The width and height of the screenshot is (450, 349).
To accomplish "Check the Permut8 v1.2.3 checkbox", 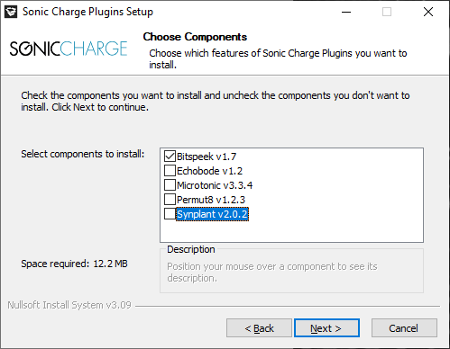I will (170, 200).
